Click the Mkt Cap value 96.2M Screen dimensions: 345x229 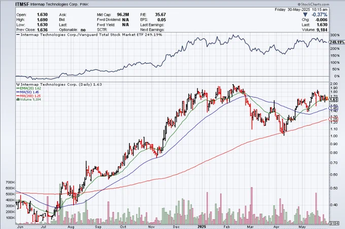click(x=123, y=15)
